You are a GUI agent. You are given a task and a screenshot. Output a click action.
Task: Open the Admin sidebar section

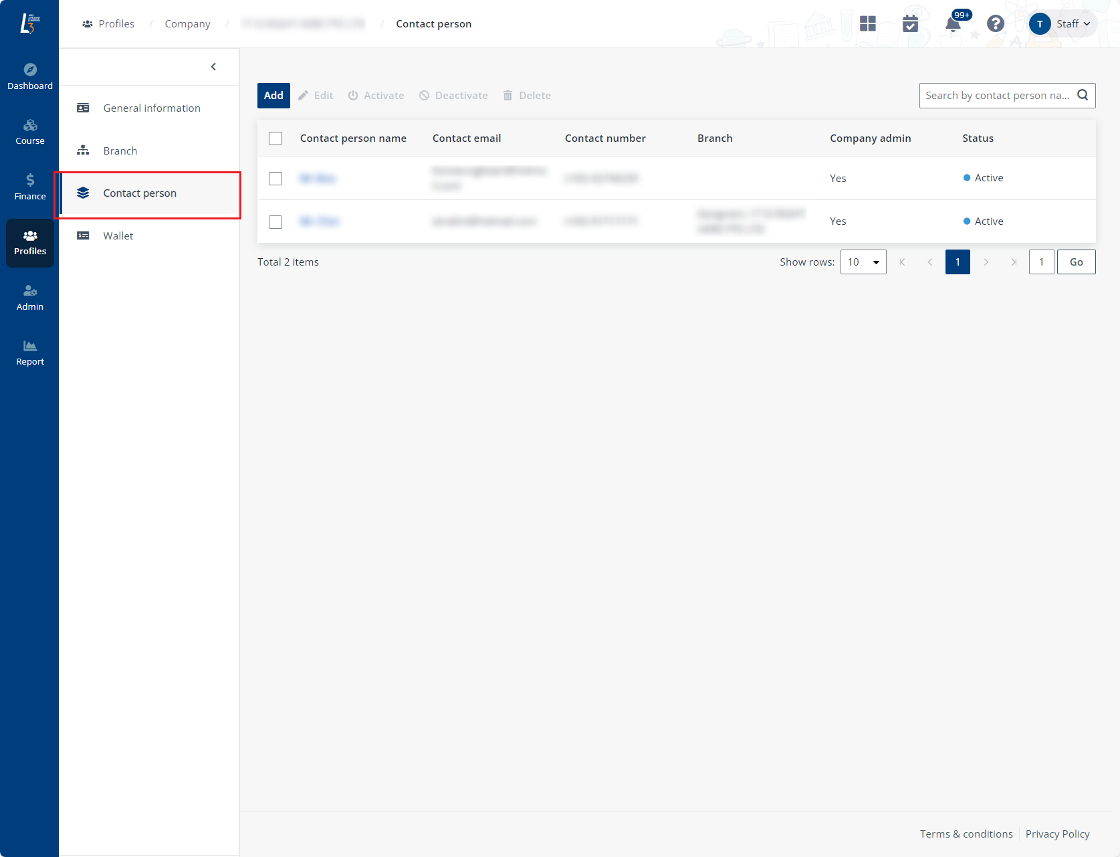30,298
